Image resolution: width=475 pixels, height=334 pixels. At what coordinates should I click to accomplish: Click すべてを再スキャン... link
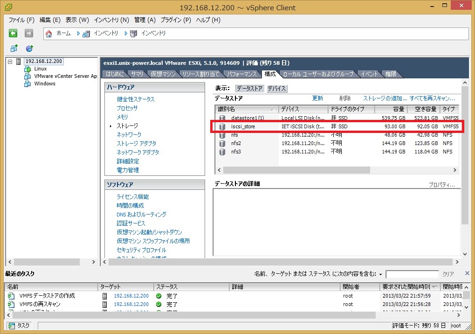(x=432, y=98)
